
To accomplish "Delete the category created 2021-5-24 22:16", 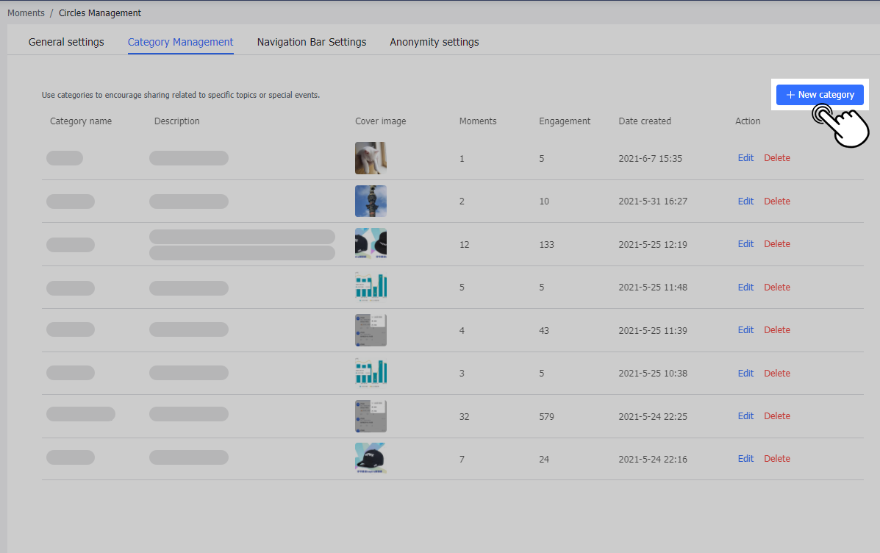I will [x=777, y=459].
